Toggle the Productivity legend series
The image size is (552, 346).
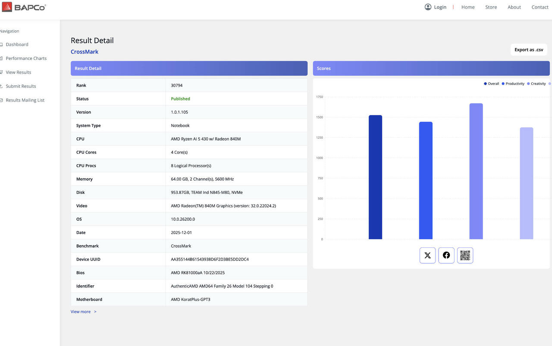point(513,84)
